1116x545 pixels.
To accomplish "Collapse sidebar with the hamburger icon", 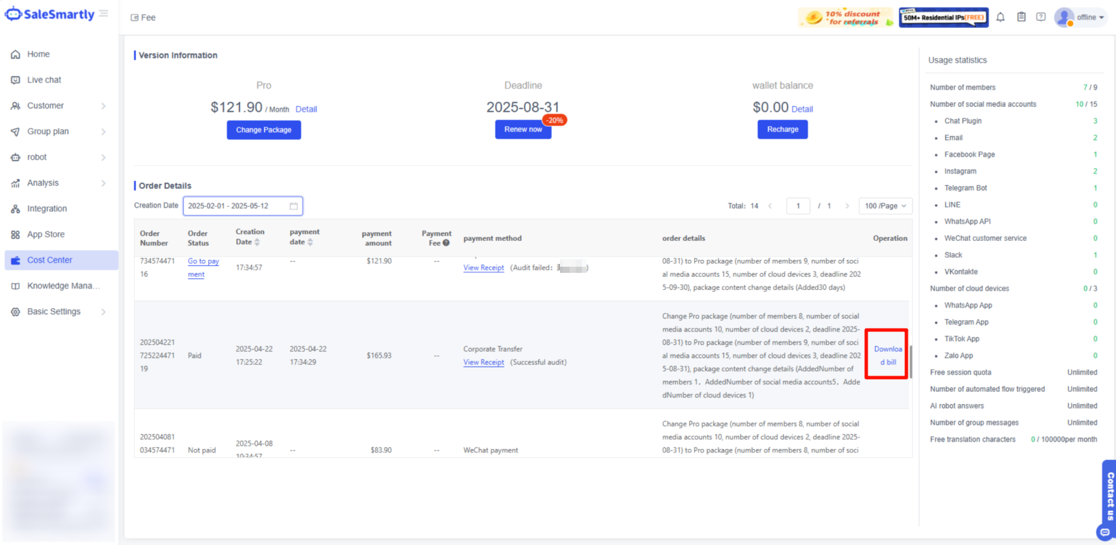I will (103, 14).
